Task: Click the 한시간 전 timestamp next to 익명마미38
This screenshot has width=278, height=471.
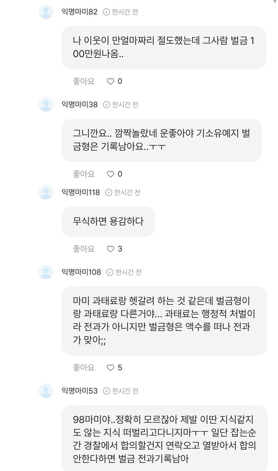Action: [125, 104]
